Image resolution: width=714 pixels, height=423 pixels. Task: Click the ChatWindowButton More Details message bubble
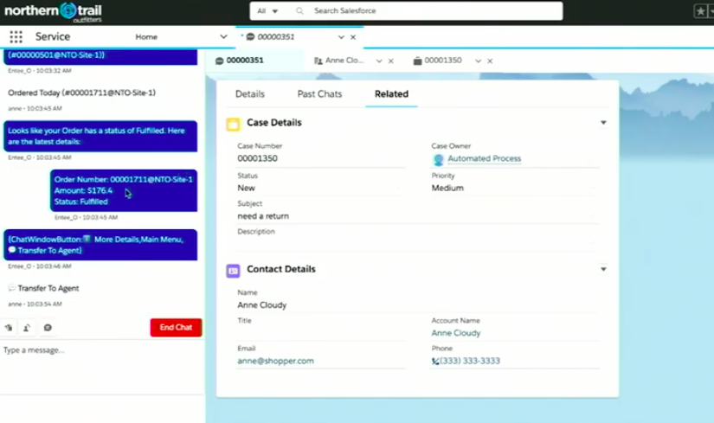pos(100,245)
